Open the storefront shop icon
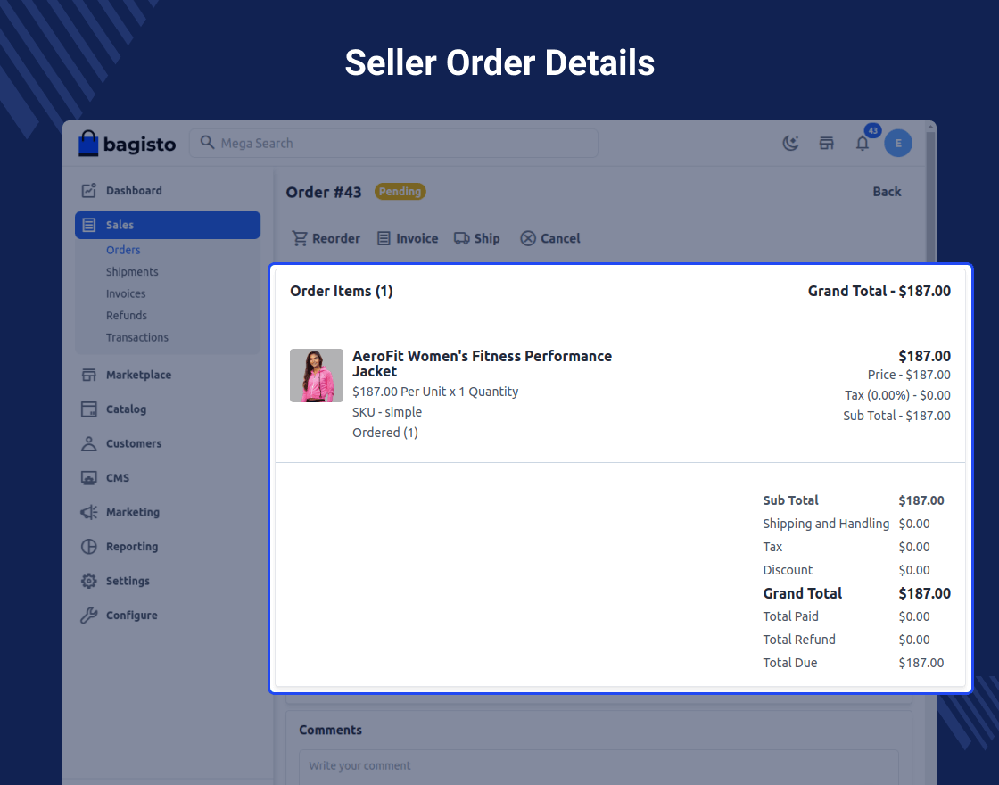The width and height of the screenshot is (999, 785). pyautogui.click(x=826, y=143)
